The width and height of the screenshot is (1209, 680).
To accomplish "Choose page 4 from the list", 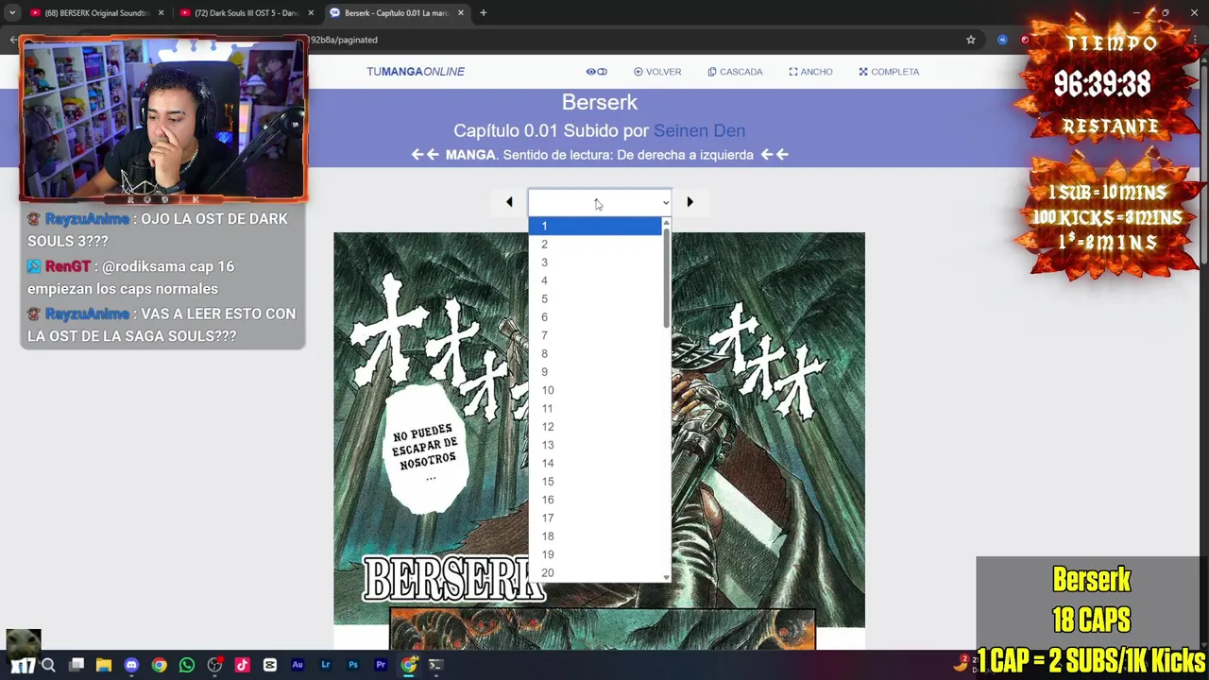I will click(x=595, y=280).
